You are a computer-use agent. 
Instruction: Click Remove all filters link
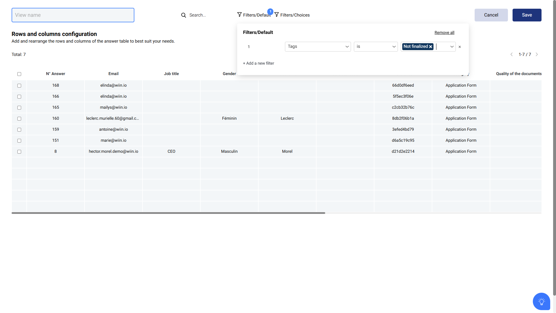(x=444, y=32)
